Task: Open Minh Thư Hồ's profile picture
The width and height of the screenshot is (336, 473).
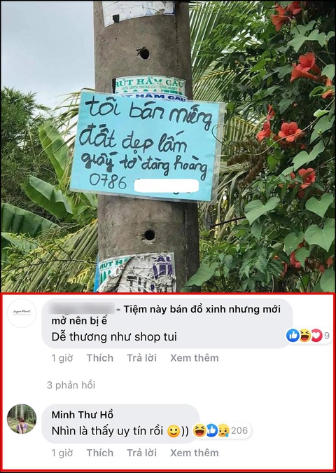Action: [x=22, y=419]
